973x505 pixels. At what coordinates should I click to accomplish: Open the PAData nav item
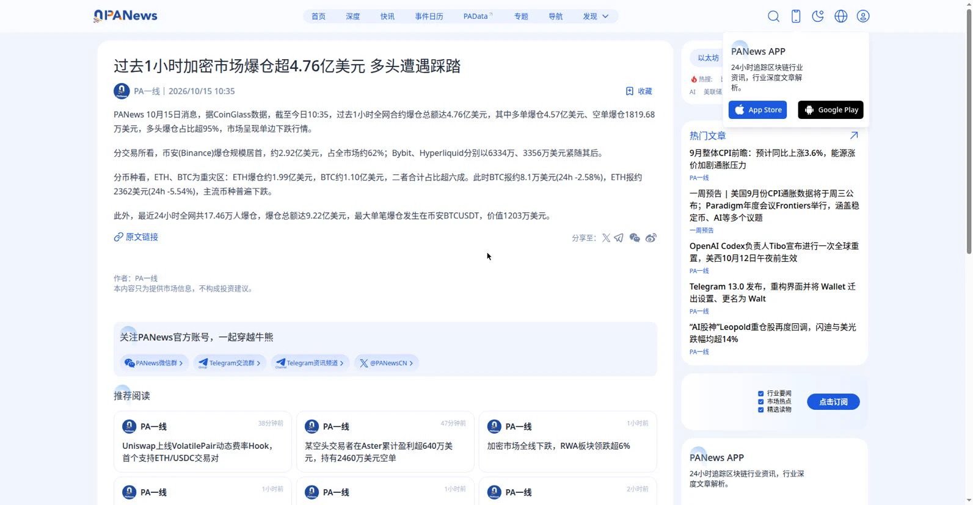point(478,16)
